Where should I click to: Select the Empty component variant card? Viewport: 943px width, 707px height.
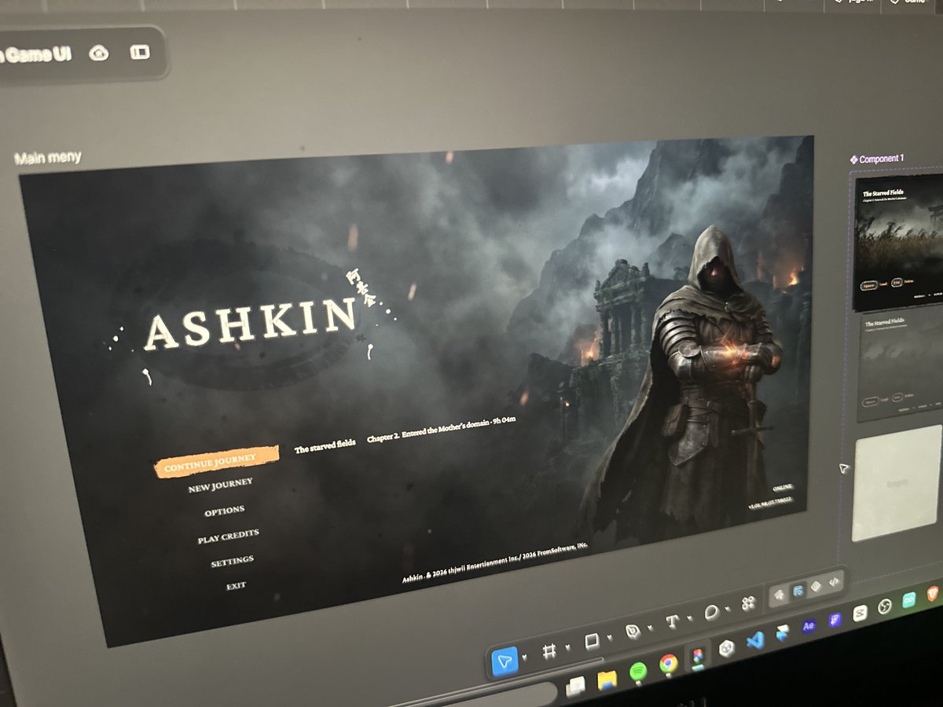(x=897, y=482)
